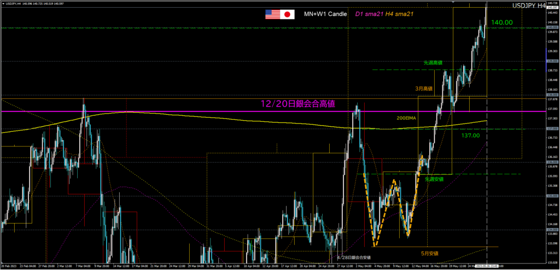This screenshot has width=560, height=270.
Task: Select the 先週安値 text label
Action: (x=434, y=179)
